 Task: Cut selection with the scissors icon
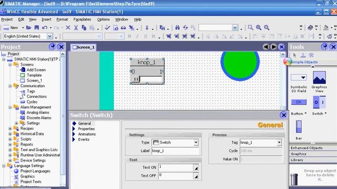[x=76, y=27]
